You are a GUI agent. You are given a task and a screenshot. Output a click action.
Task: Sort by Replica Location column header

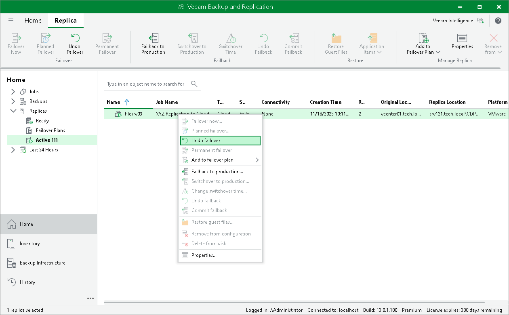point(447,102)
